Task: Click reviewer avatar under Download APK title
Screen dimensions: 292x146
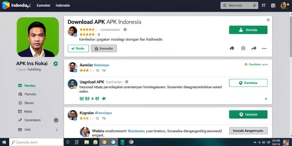Action: [x=72, y=31]
